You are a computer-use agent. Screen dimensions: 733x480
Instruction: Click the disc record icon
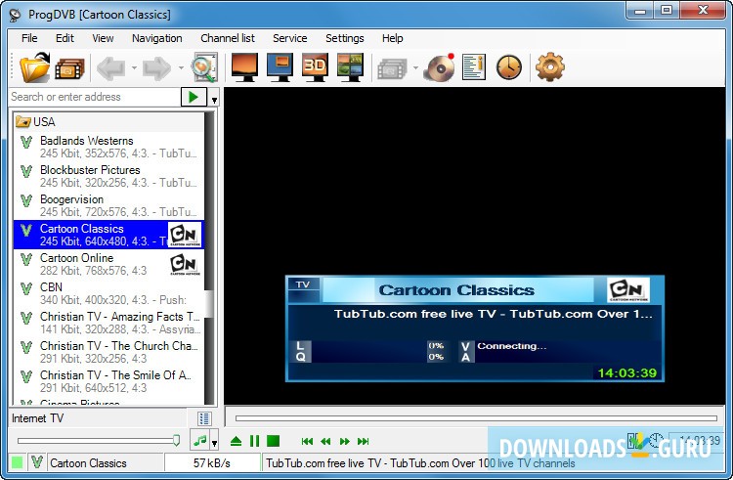click(442, 67)
